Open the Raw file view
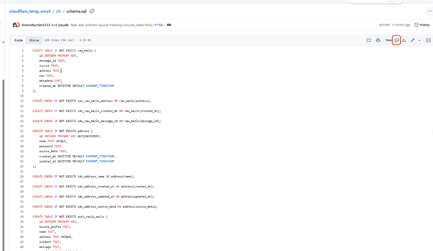The height and width of the screenshot is (251, 433). coord(388,40)
